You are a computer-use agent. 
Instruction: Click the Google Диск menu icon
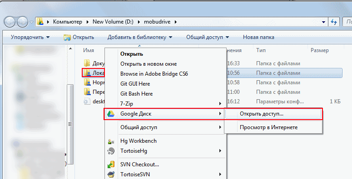tap(111, 114)
